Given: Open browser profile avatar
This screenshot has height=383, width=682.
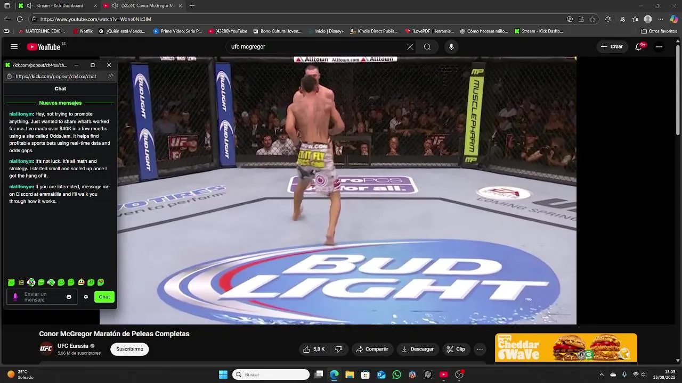Looking at the screenshot, I should (x=648, y=19).
